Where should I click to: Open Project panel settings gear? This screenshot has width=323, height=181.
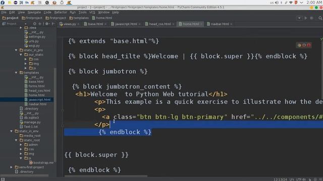(47, 24)
